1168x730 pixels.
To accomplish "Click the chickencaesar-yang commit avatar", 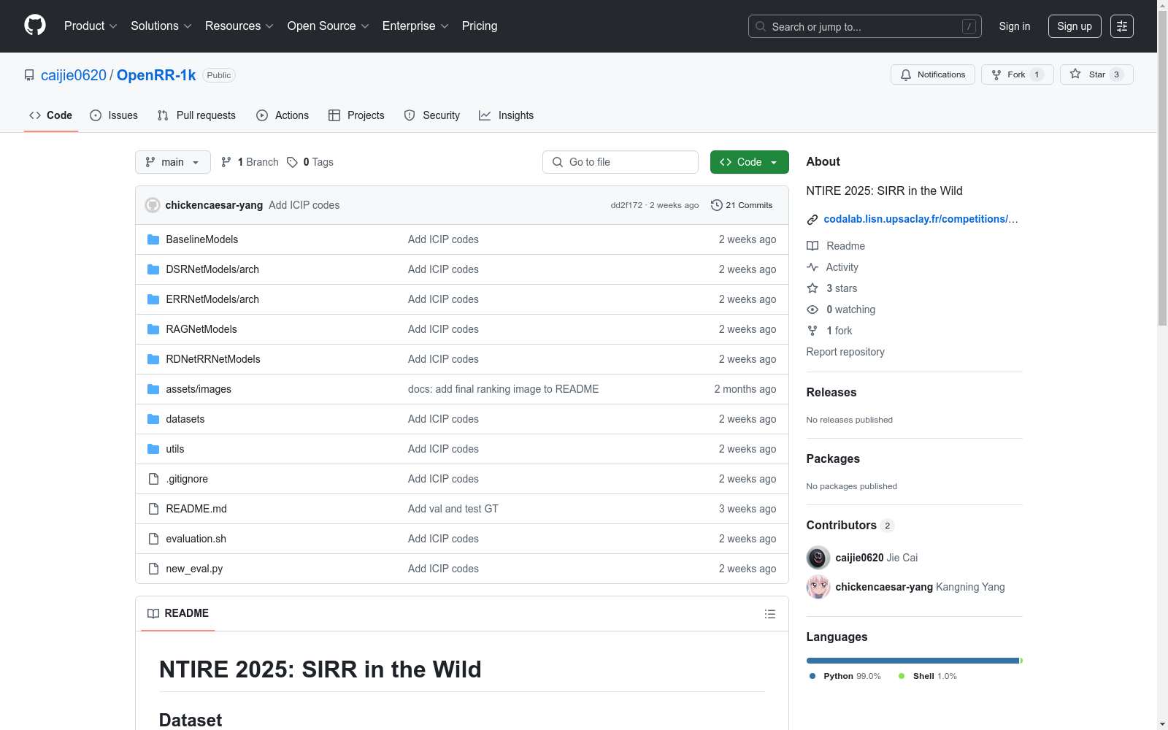I will [x=153, y=205].
